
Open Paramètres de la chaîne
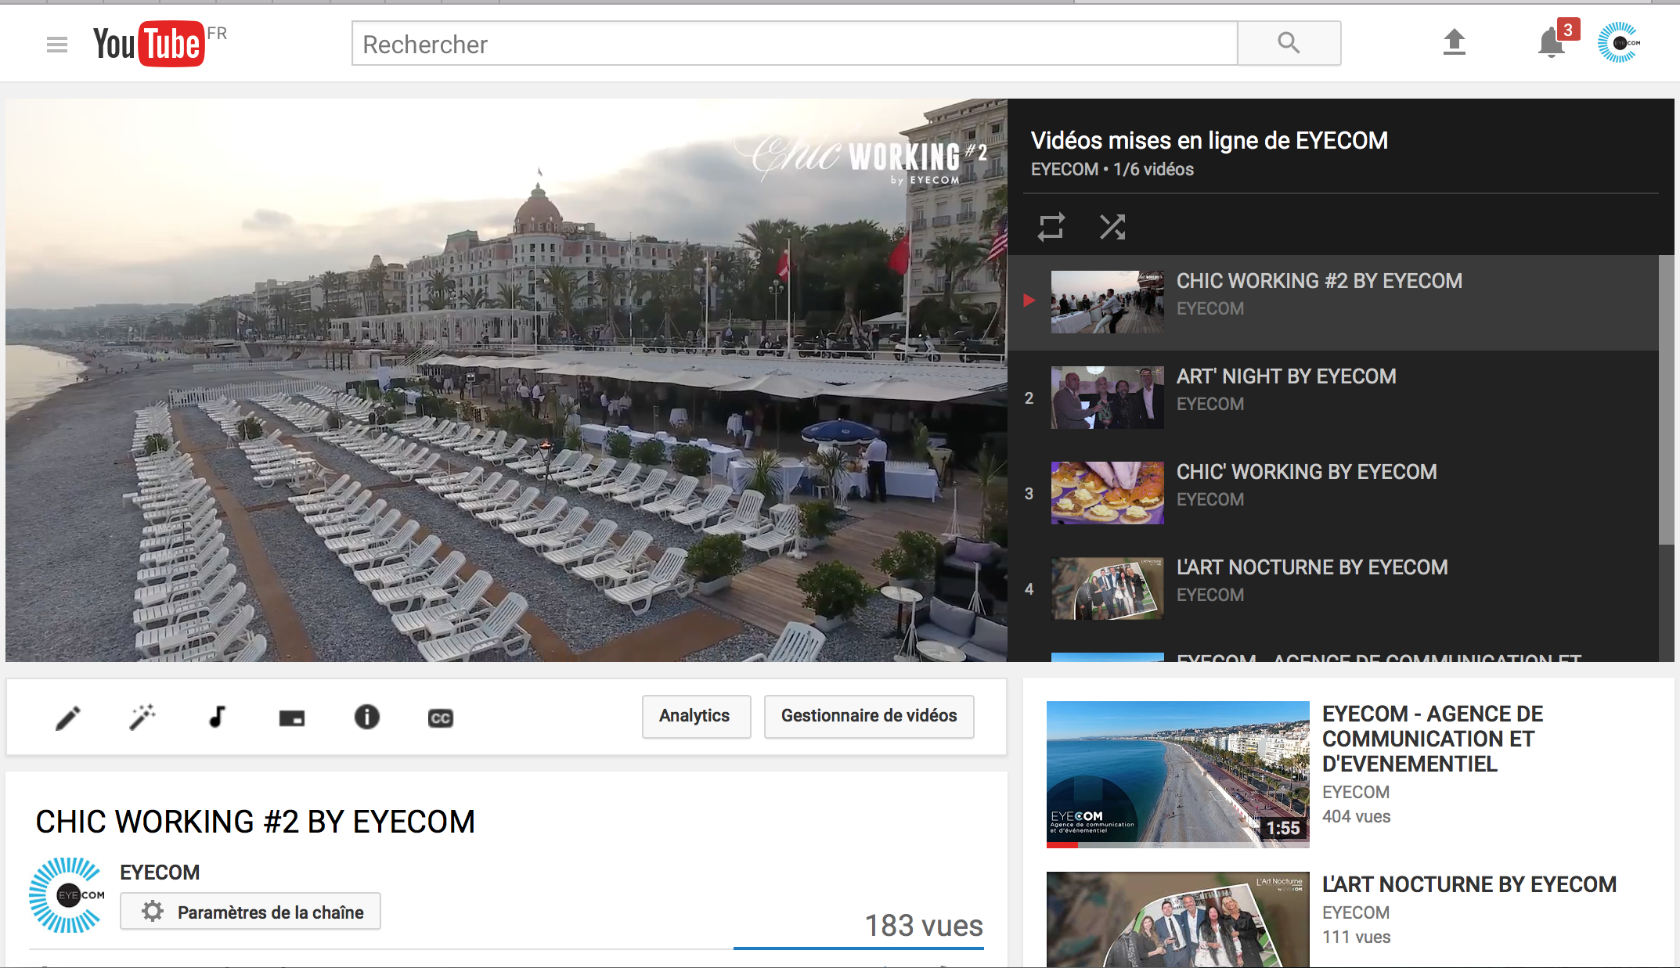click(x=251, y=912)
